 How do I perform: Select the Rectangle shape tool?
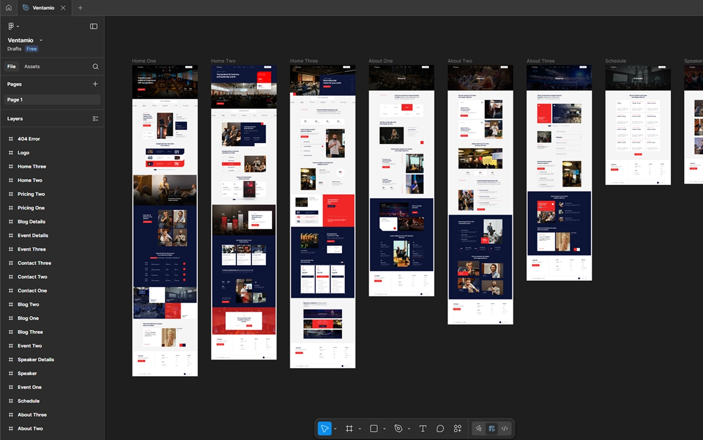tap(373, 428)
